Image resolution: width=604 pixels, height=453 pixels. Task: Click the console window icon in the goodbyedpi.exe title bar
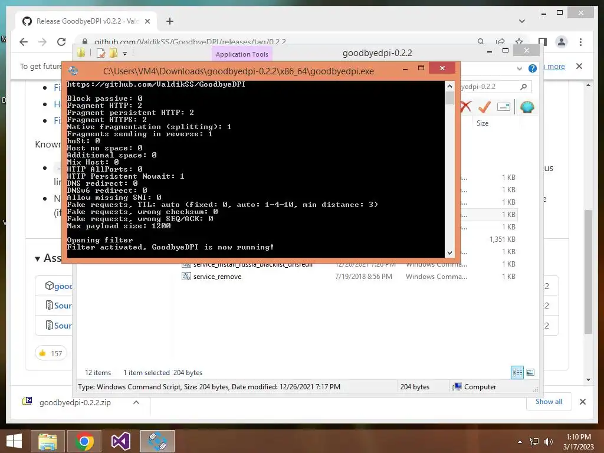click(73, 71)
